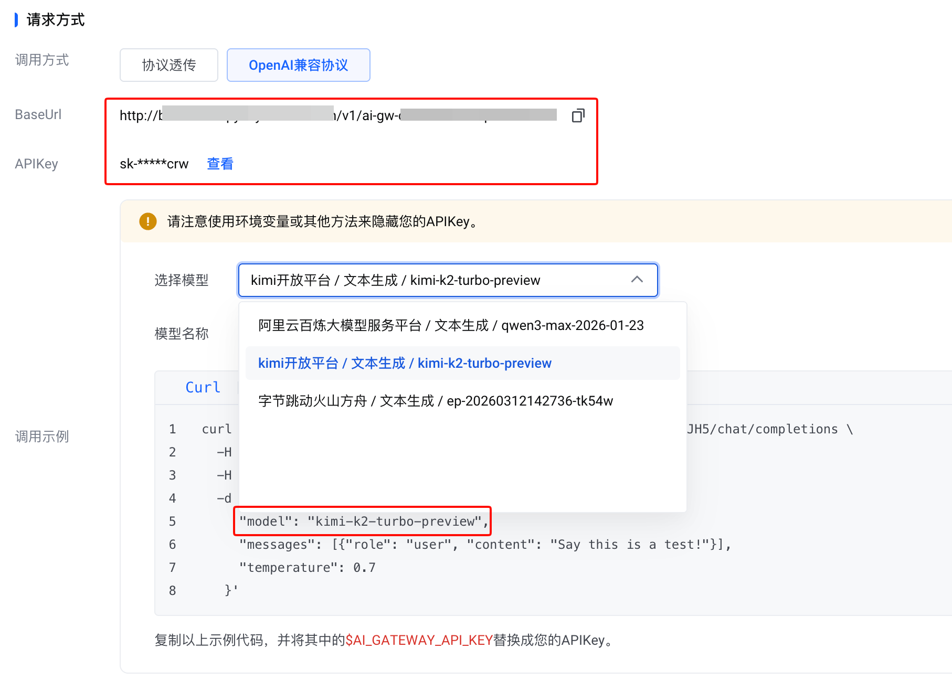Copy the BaseUrl with the copy icon
Viewport: 952px width, 681px height.
coord(578,115)
